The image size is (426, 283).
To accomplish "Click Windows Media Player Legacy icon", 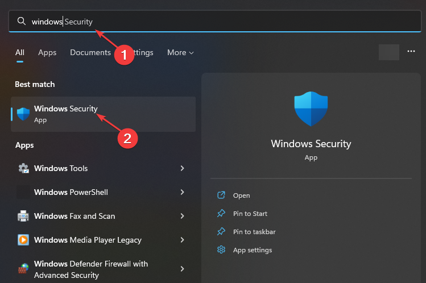I will pyautogui.click(x=23, y=240).
